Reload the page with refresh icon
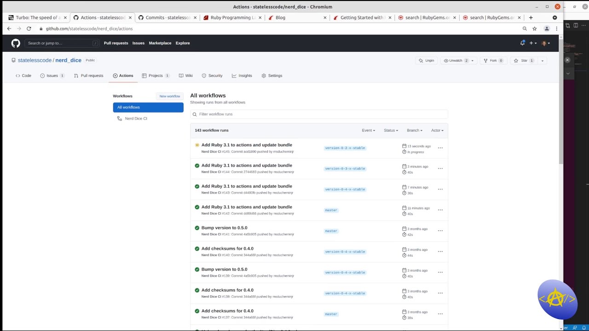This screenshot has width=589, height=331. click(x=29, y=29)
